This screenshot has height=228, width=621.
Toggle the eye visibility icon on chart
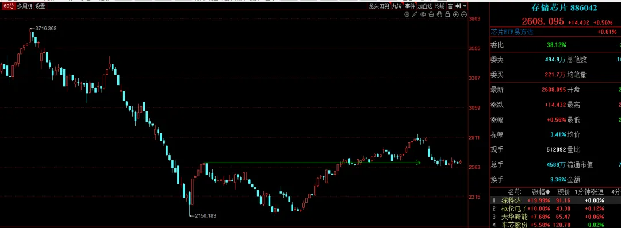pos(423,14)
